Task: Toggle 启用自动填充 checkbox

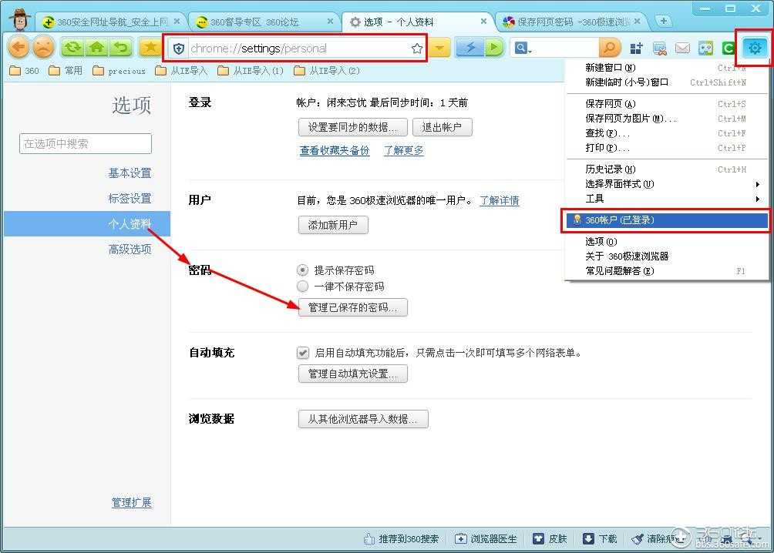Action: [x=303, y=353]
